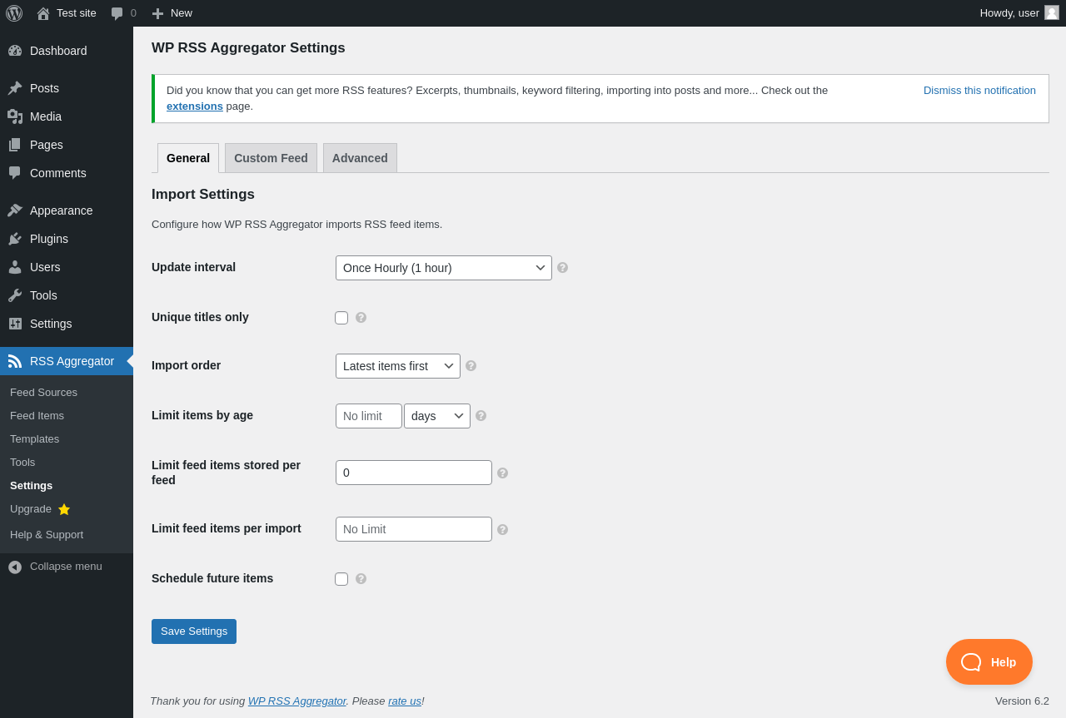The height and width of the screenshot is (718, 1066).
Task: Show help tooltip for Update interval
Action: pyautogui.click(x=563, y=268)
